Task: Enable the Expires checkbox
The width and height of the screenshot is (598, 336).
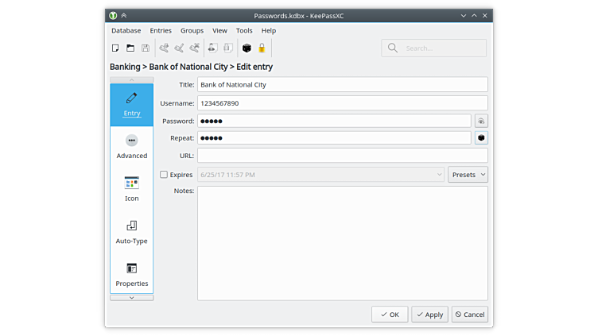Action: pyautogui.click(x=164, y=175)
